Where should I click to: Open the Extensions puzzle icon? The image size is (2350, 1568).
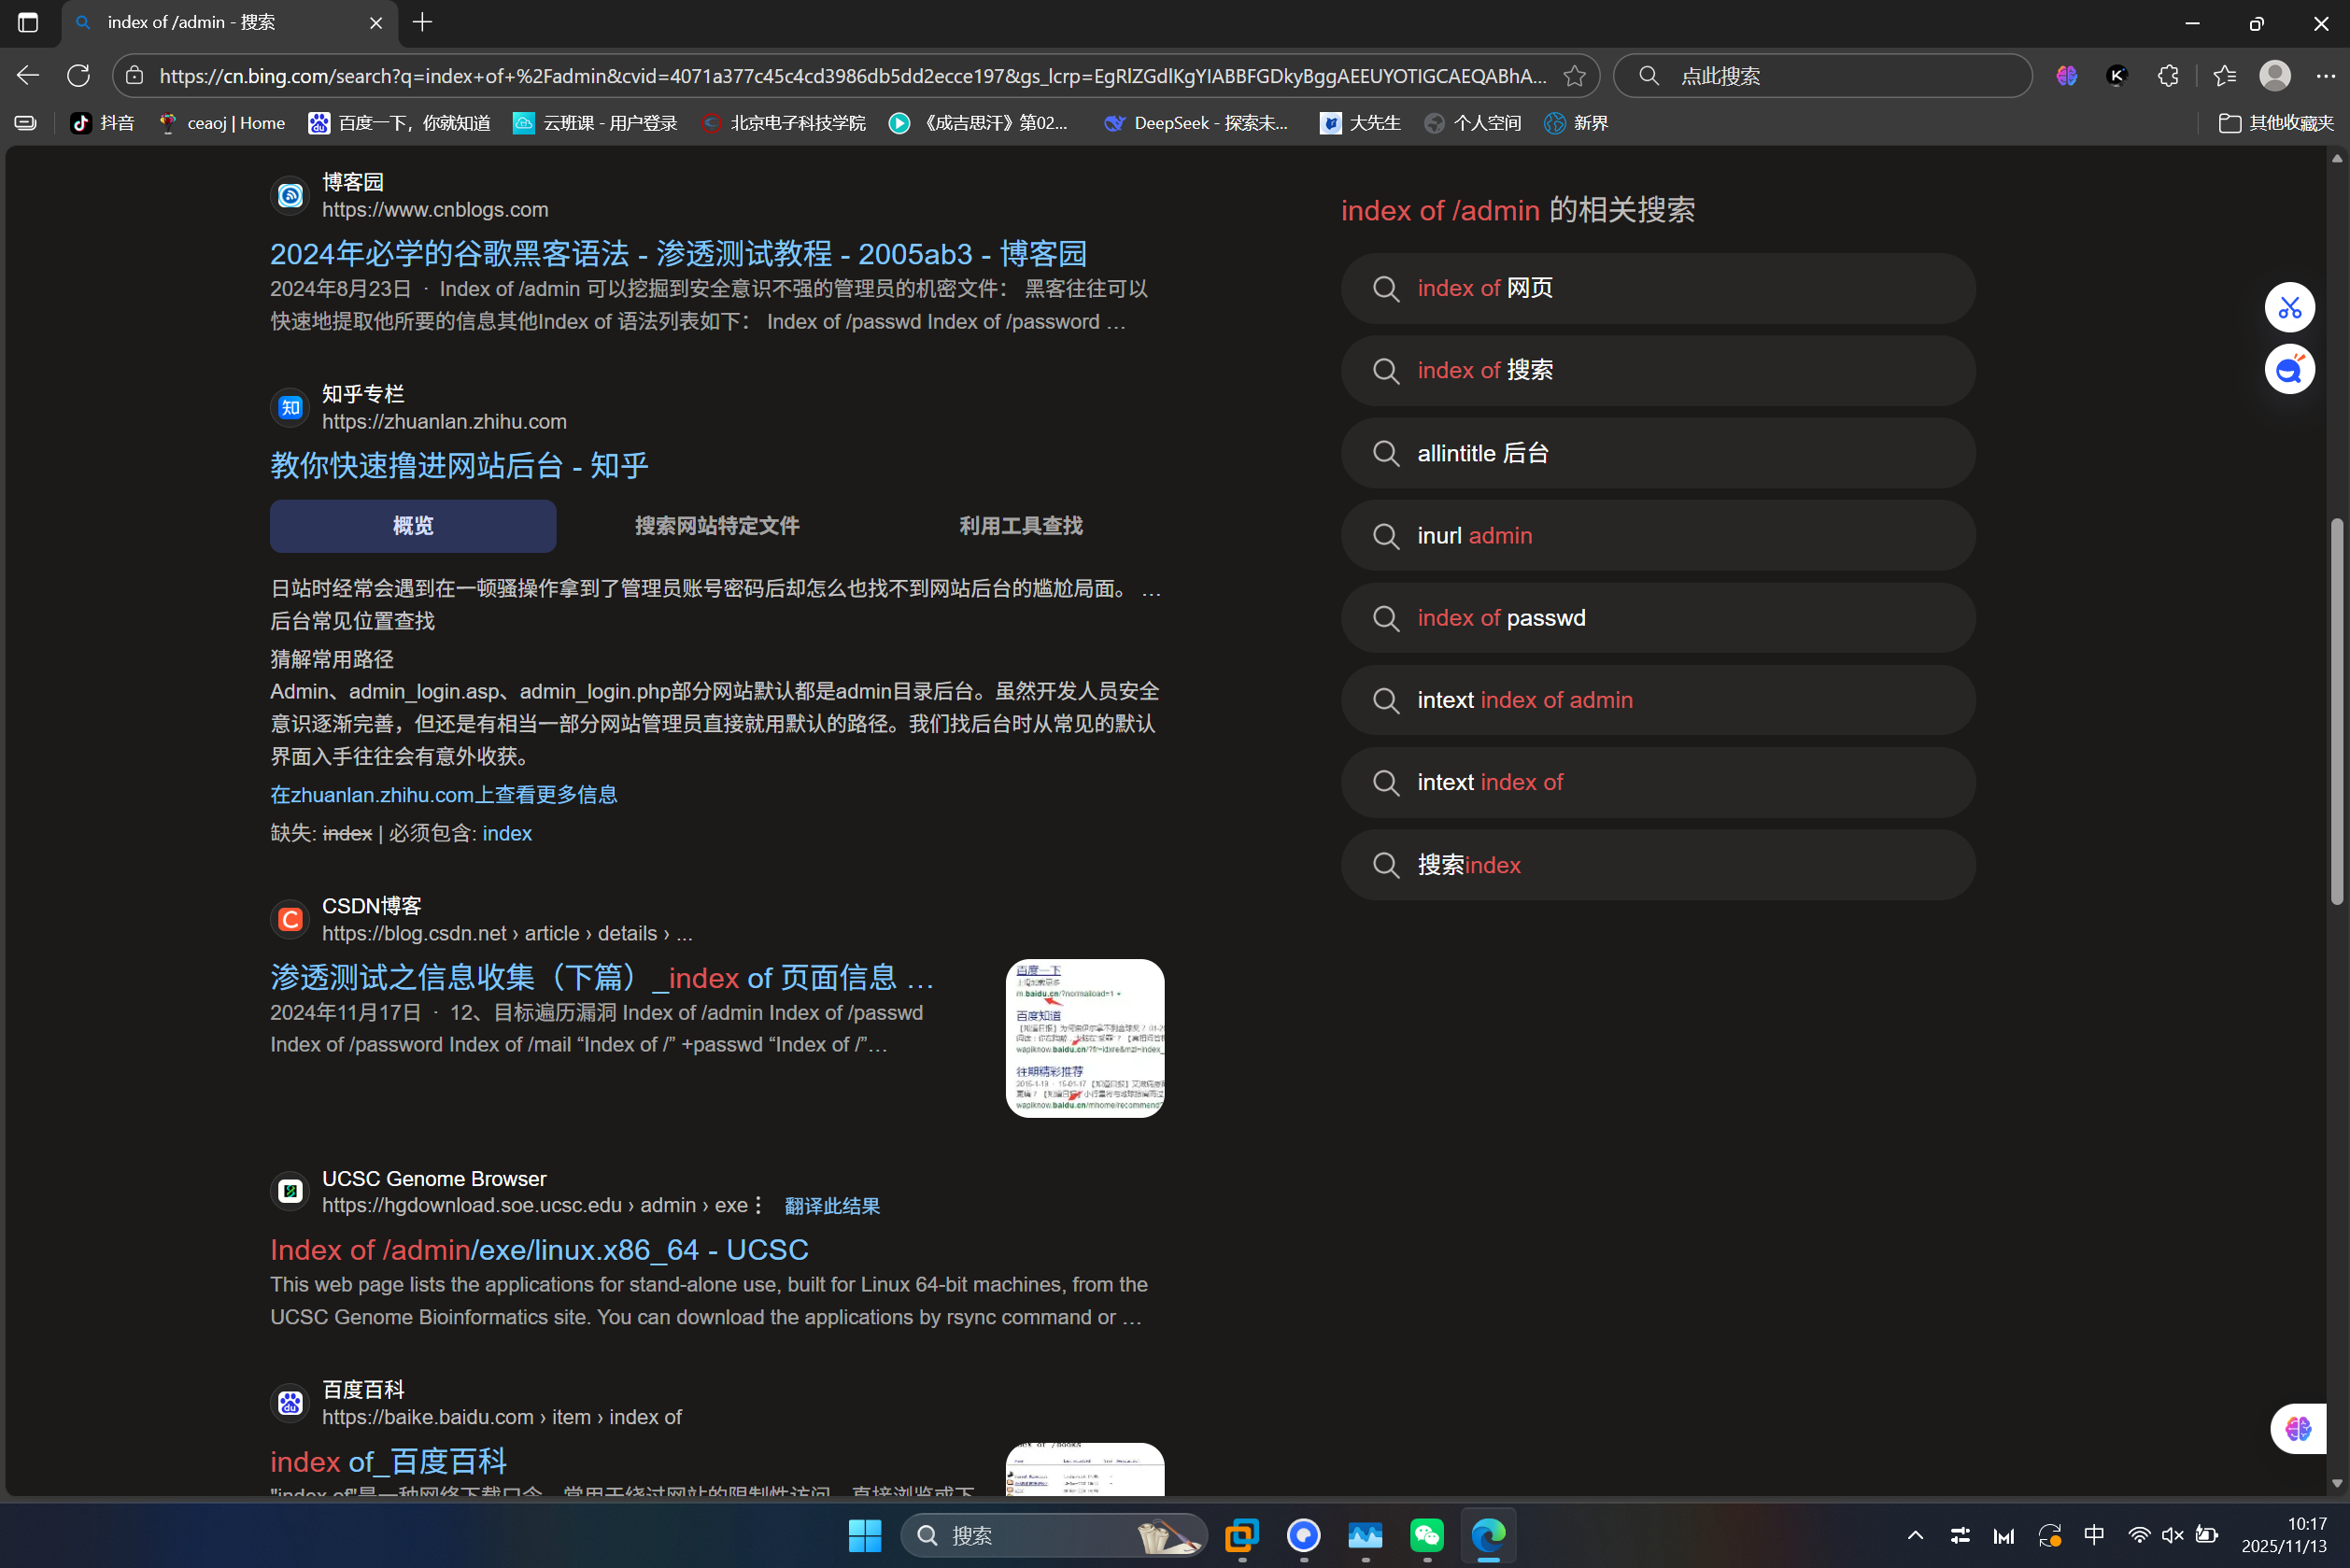pos(2168,75)
